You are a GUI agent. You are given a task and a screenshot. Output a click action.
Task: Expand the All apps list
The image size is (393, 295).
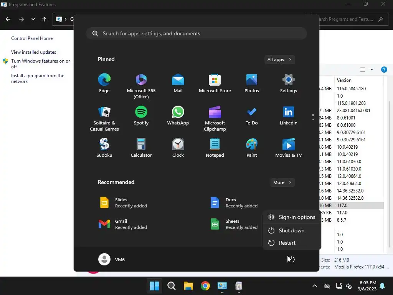pyautogui.click(x=279, y=60)
